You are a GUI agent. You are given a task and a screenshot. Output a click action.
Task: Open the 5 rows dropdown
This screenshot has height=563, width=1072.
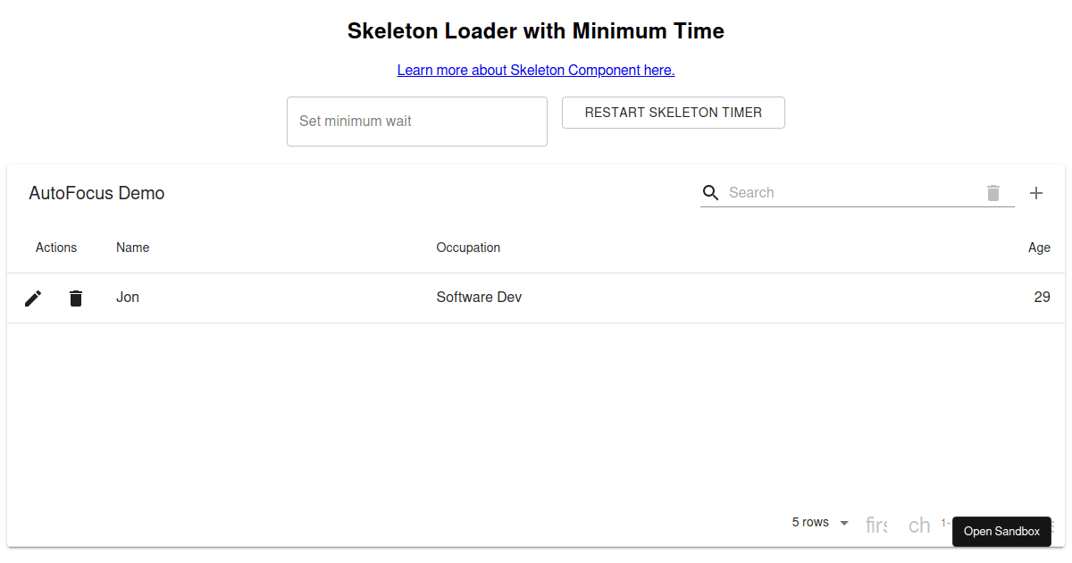click(820, 523)
